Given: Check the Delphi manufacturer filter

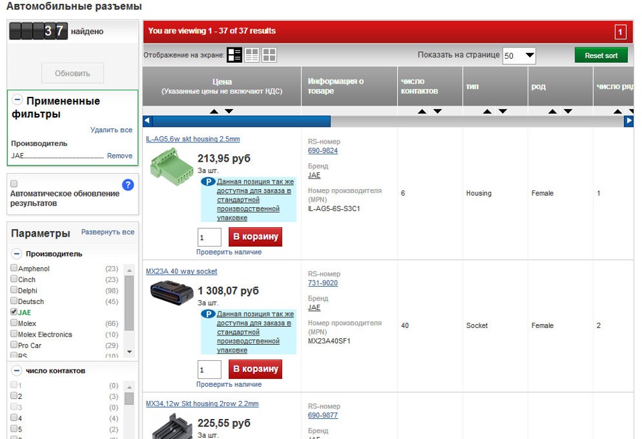Looking at the screenshot, I should (x=14, y=290).
